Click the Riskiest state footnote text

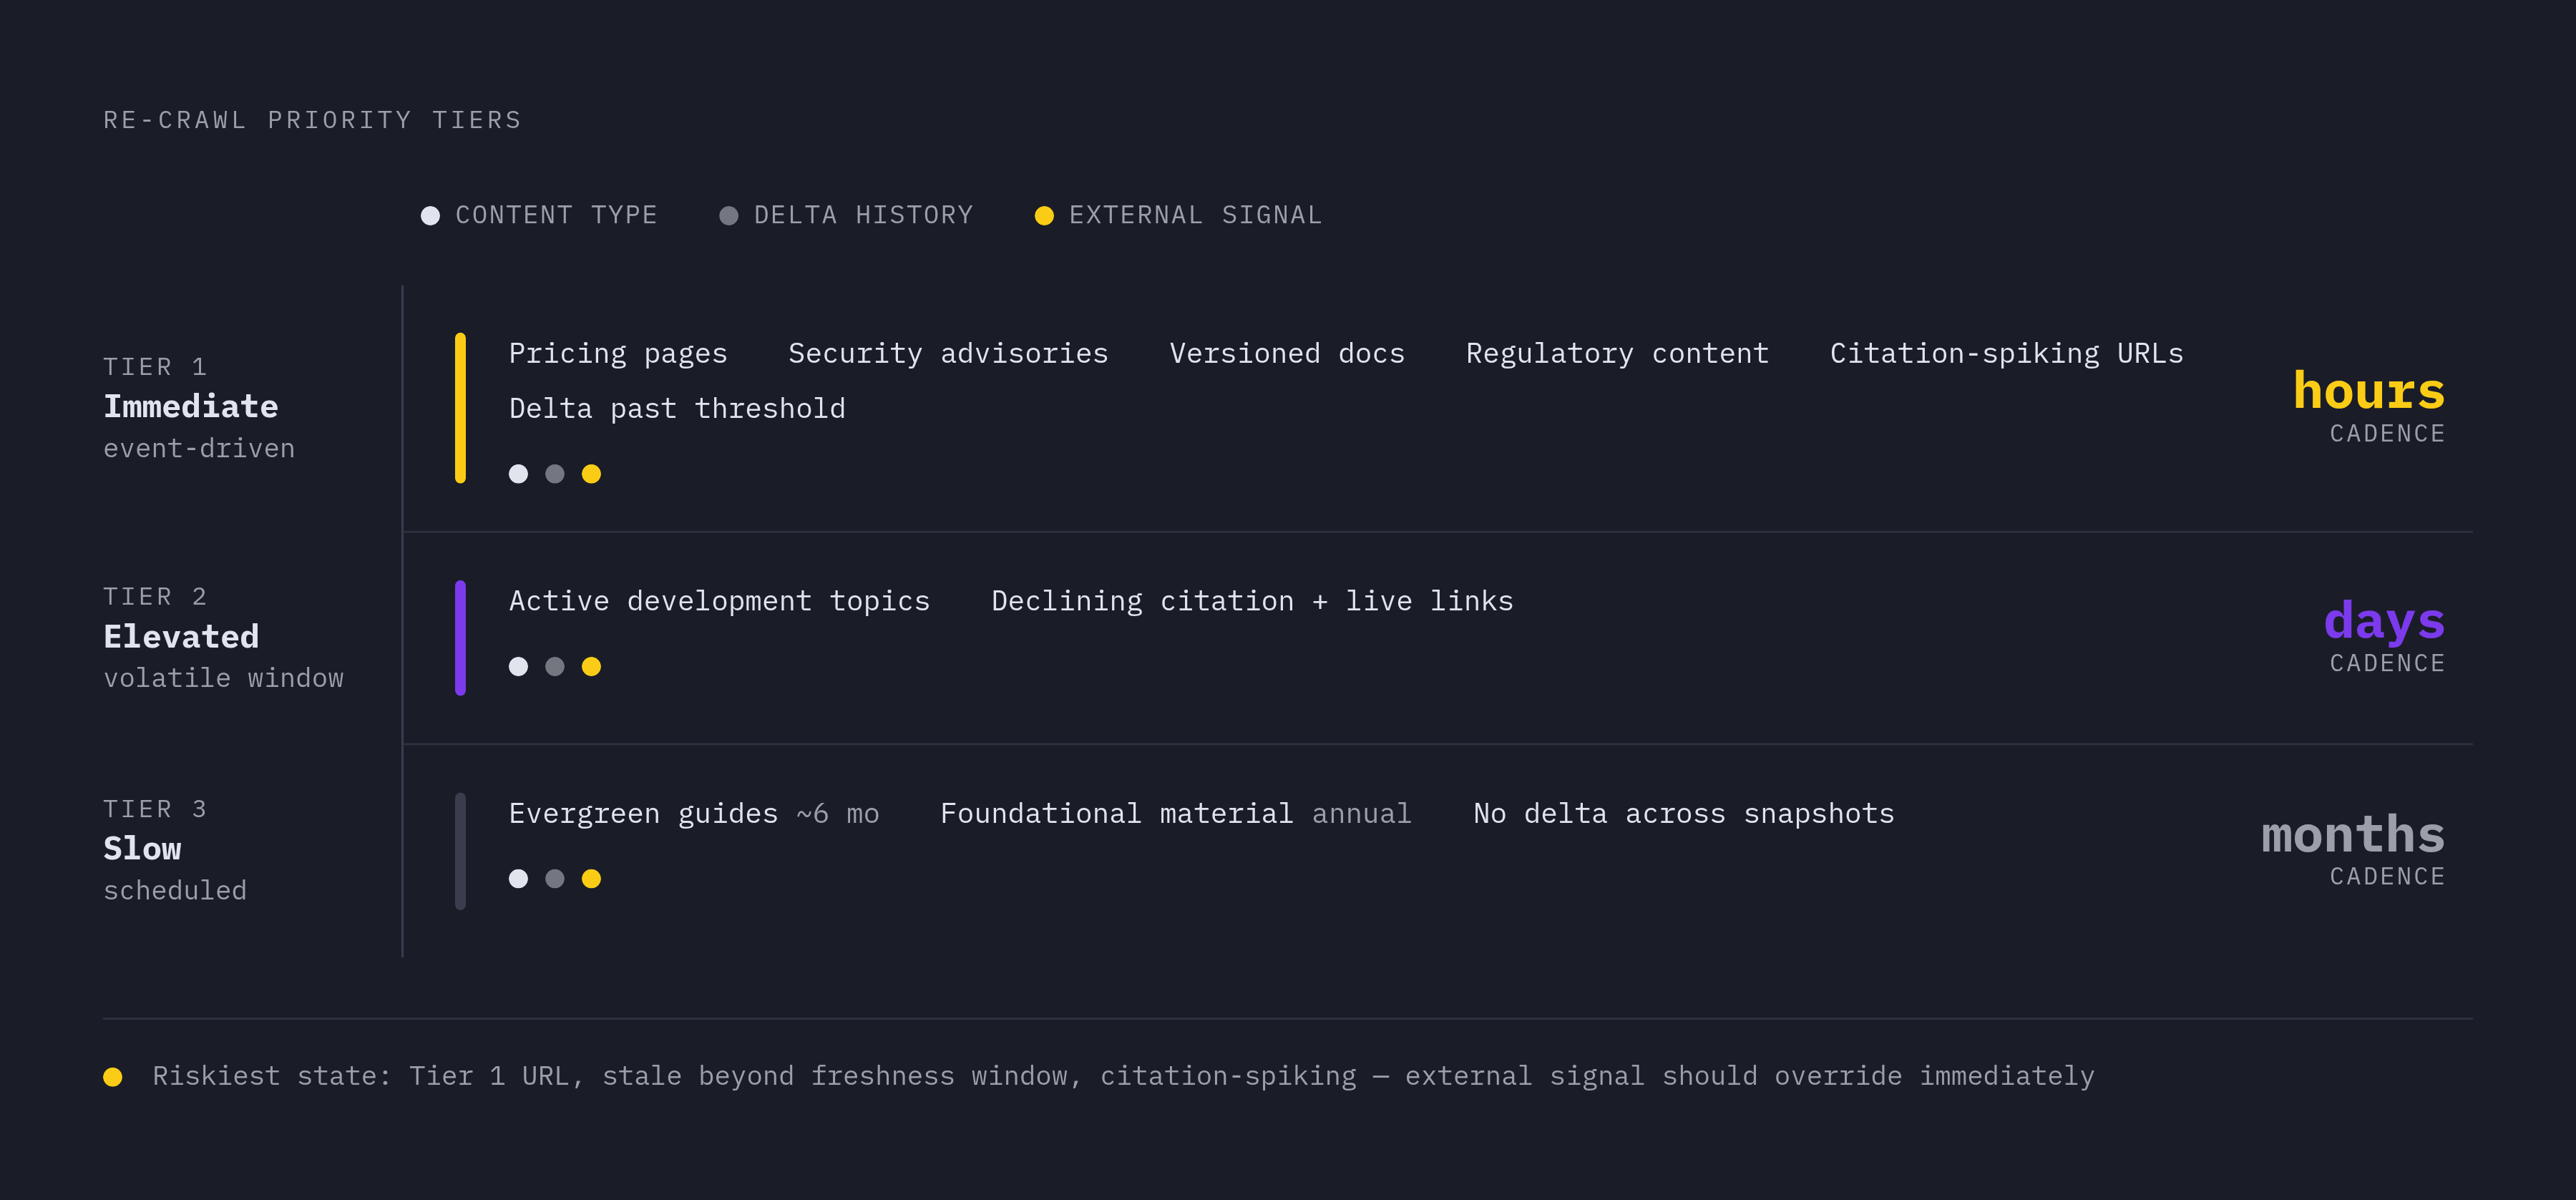1123,1077
